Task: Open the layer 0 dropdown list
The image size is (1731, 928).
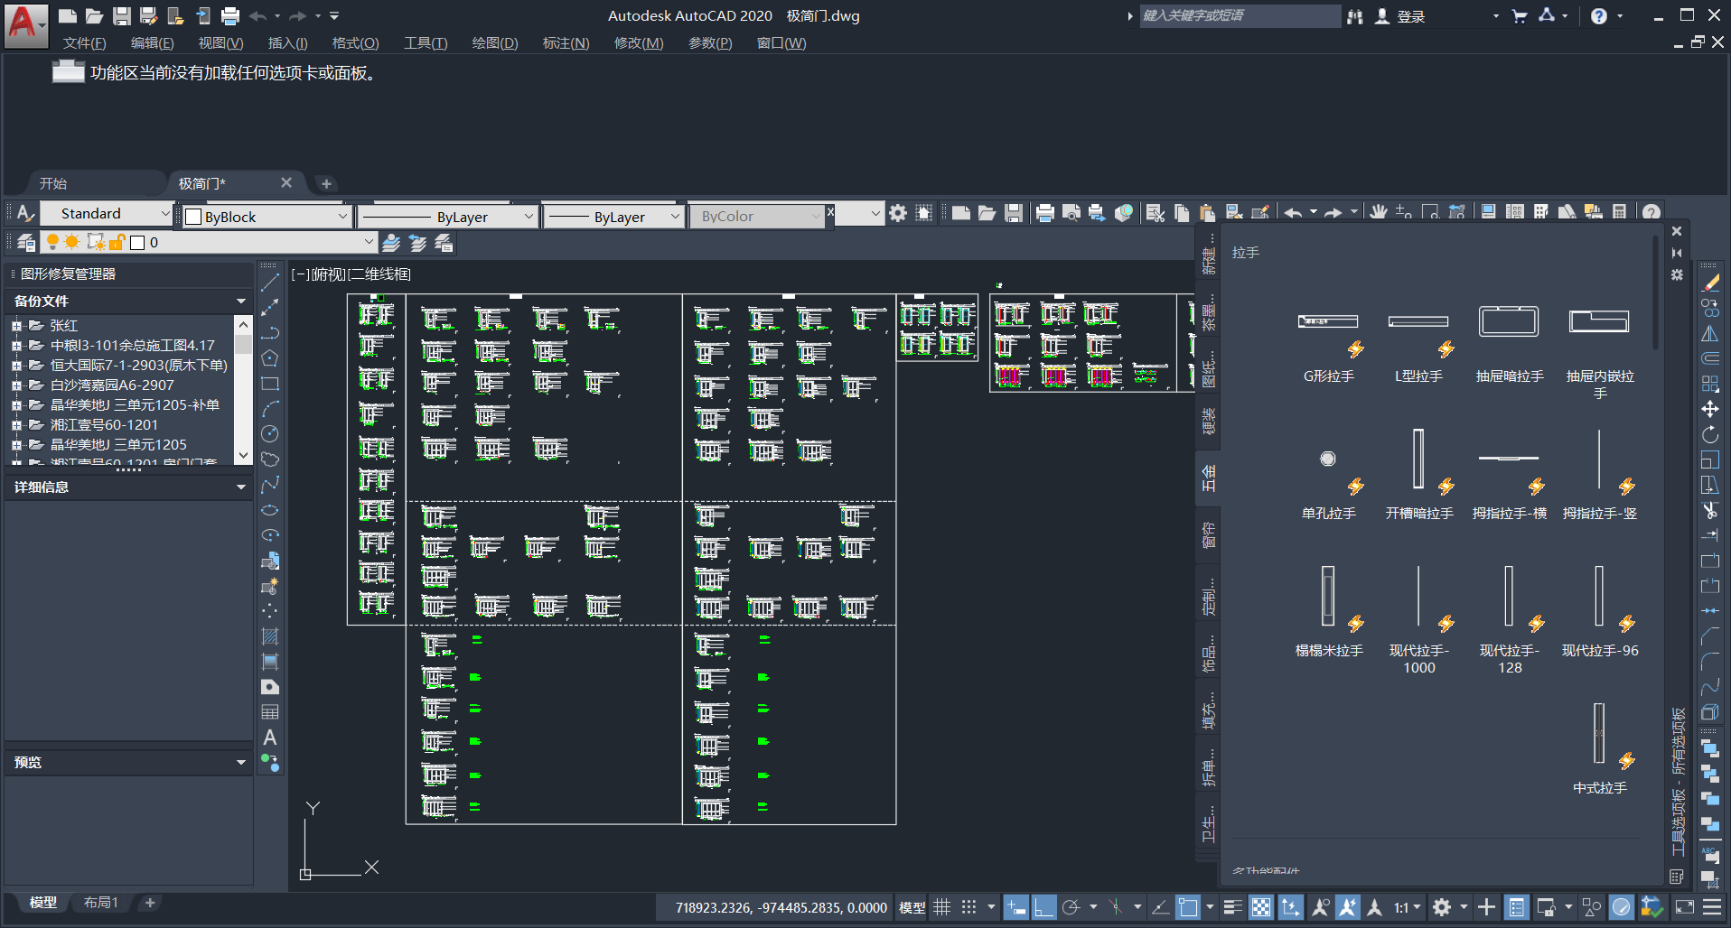Action: [x=368, y=242]
